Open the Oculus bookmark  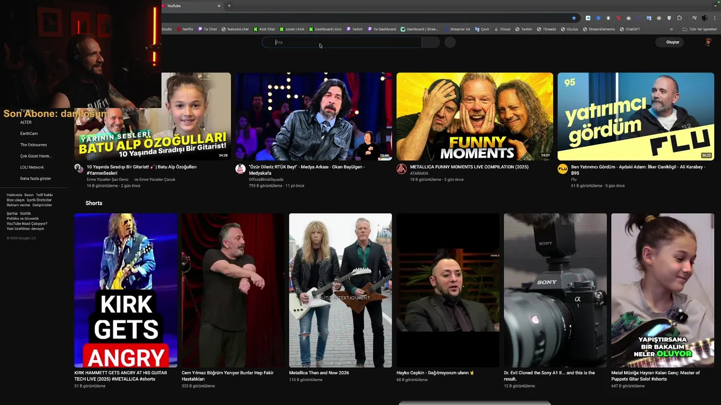coord(569,29)
